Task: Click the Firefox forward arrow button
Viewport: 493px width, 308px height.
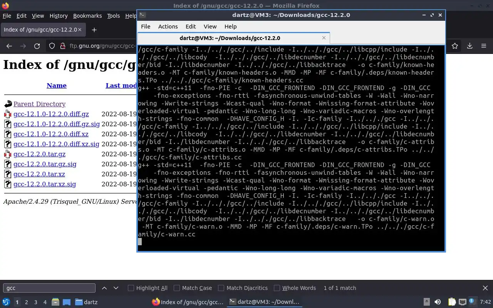Action: 23,46
